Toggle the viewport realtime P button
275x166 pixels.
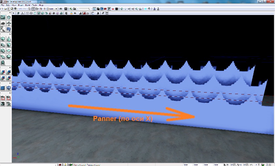click(18, 13)
